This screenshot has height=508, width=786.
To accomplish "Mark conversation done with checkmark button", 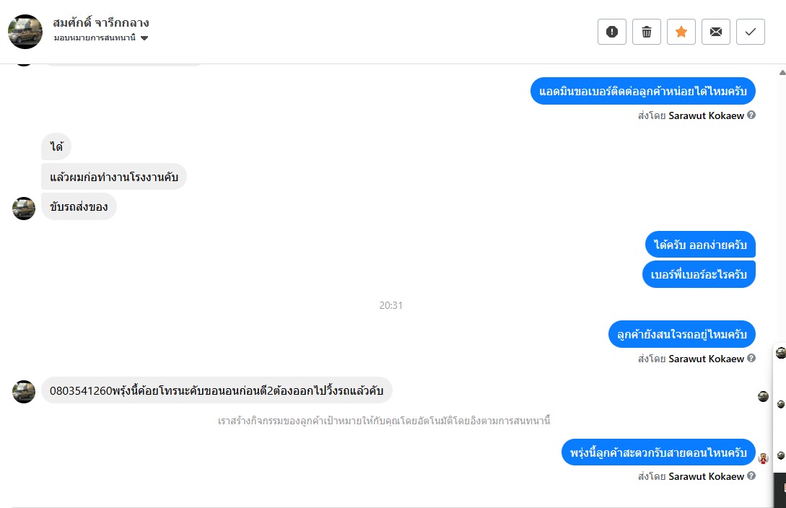I will click(750, 32).
